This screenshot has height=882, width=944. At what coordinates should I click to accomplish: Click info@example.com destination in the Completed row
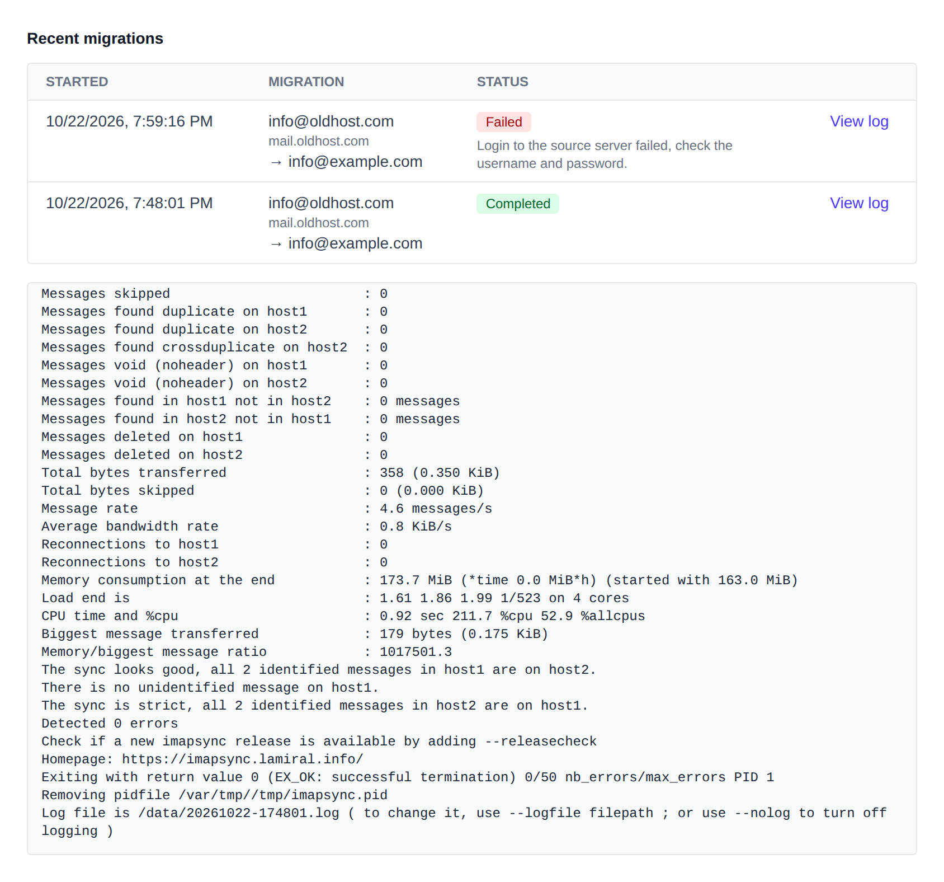(x=355, y=243)
